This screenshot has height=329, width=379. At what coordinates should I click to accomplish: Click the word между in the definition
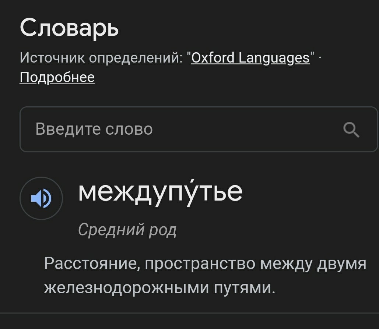pos(286,264)
